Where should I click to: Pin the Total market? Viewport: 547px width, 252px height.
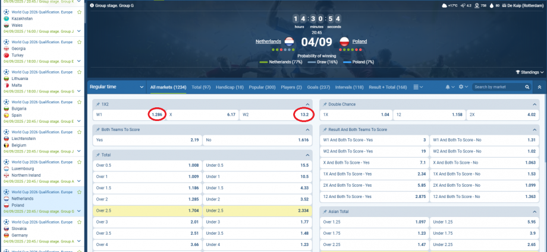(98, 155)
